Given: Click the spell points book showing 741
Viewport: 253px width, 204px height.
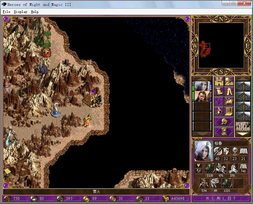Looking at the screenshot, I should point(243,168).
